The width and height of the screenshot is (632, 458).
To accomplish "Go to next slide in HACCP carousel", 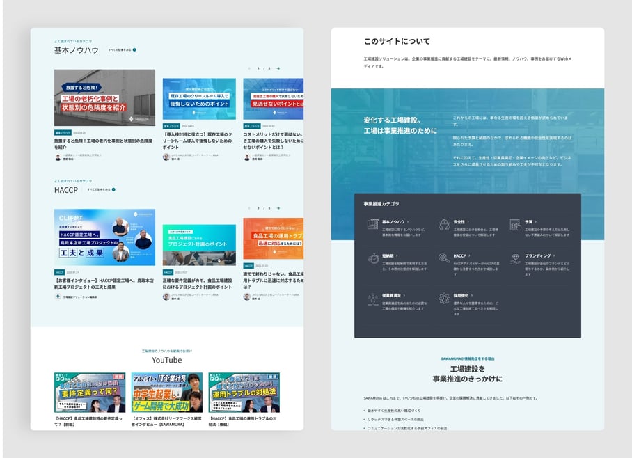I will click(x=278, y=208).
